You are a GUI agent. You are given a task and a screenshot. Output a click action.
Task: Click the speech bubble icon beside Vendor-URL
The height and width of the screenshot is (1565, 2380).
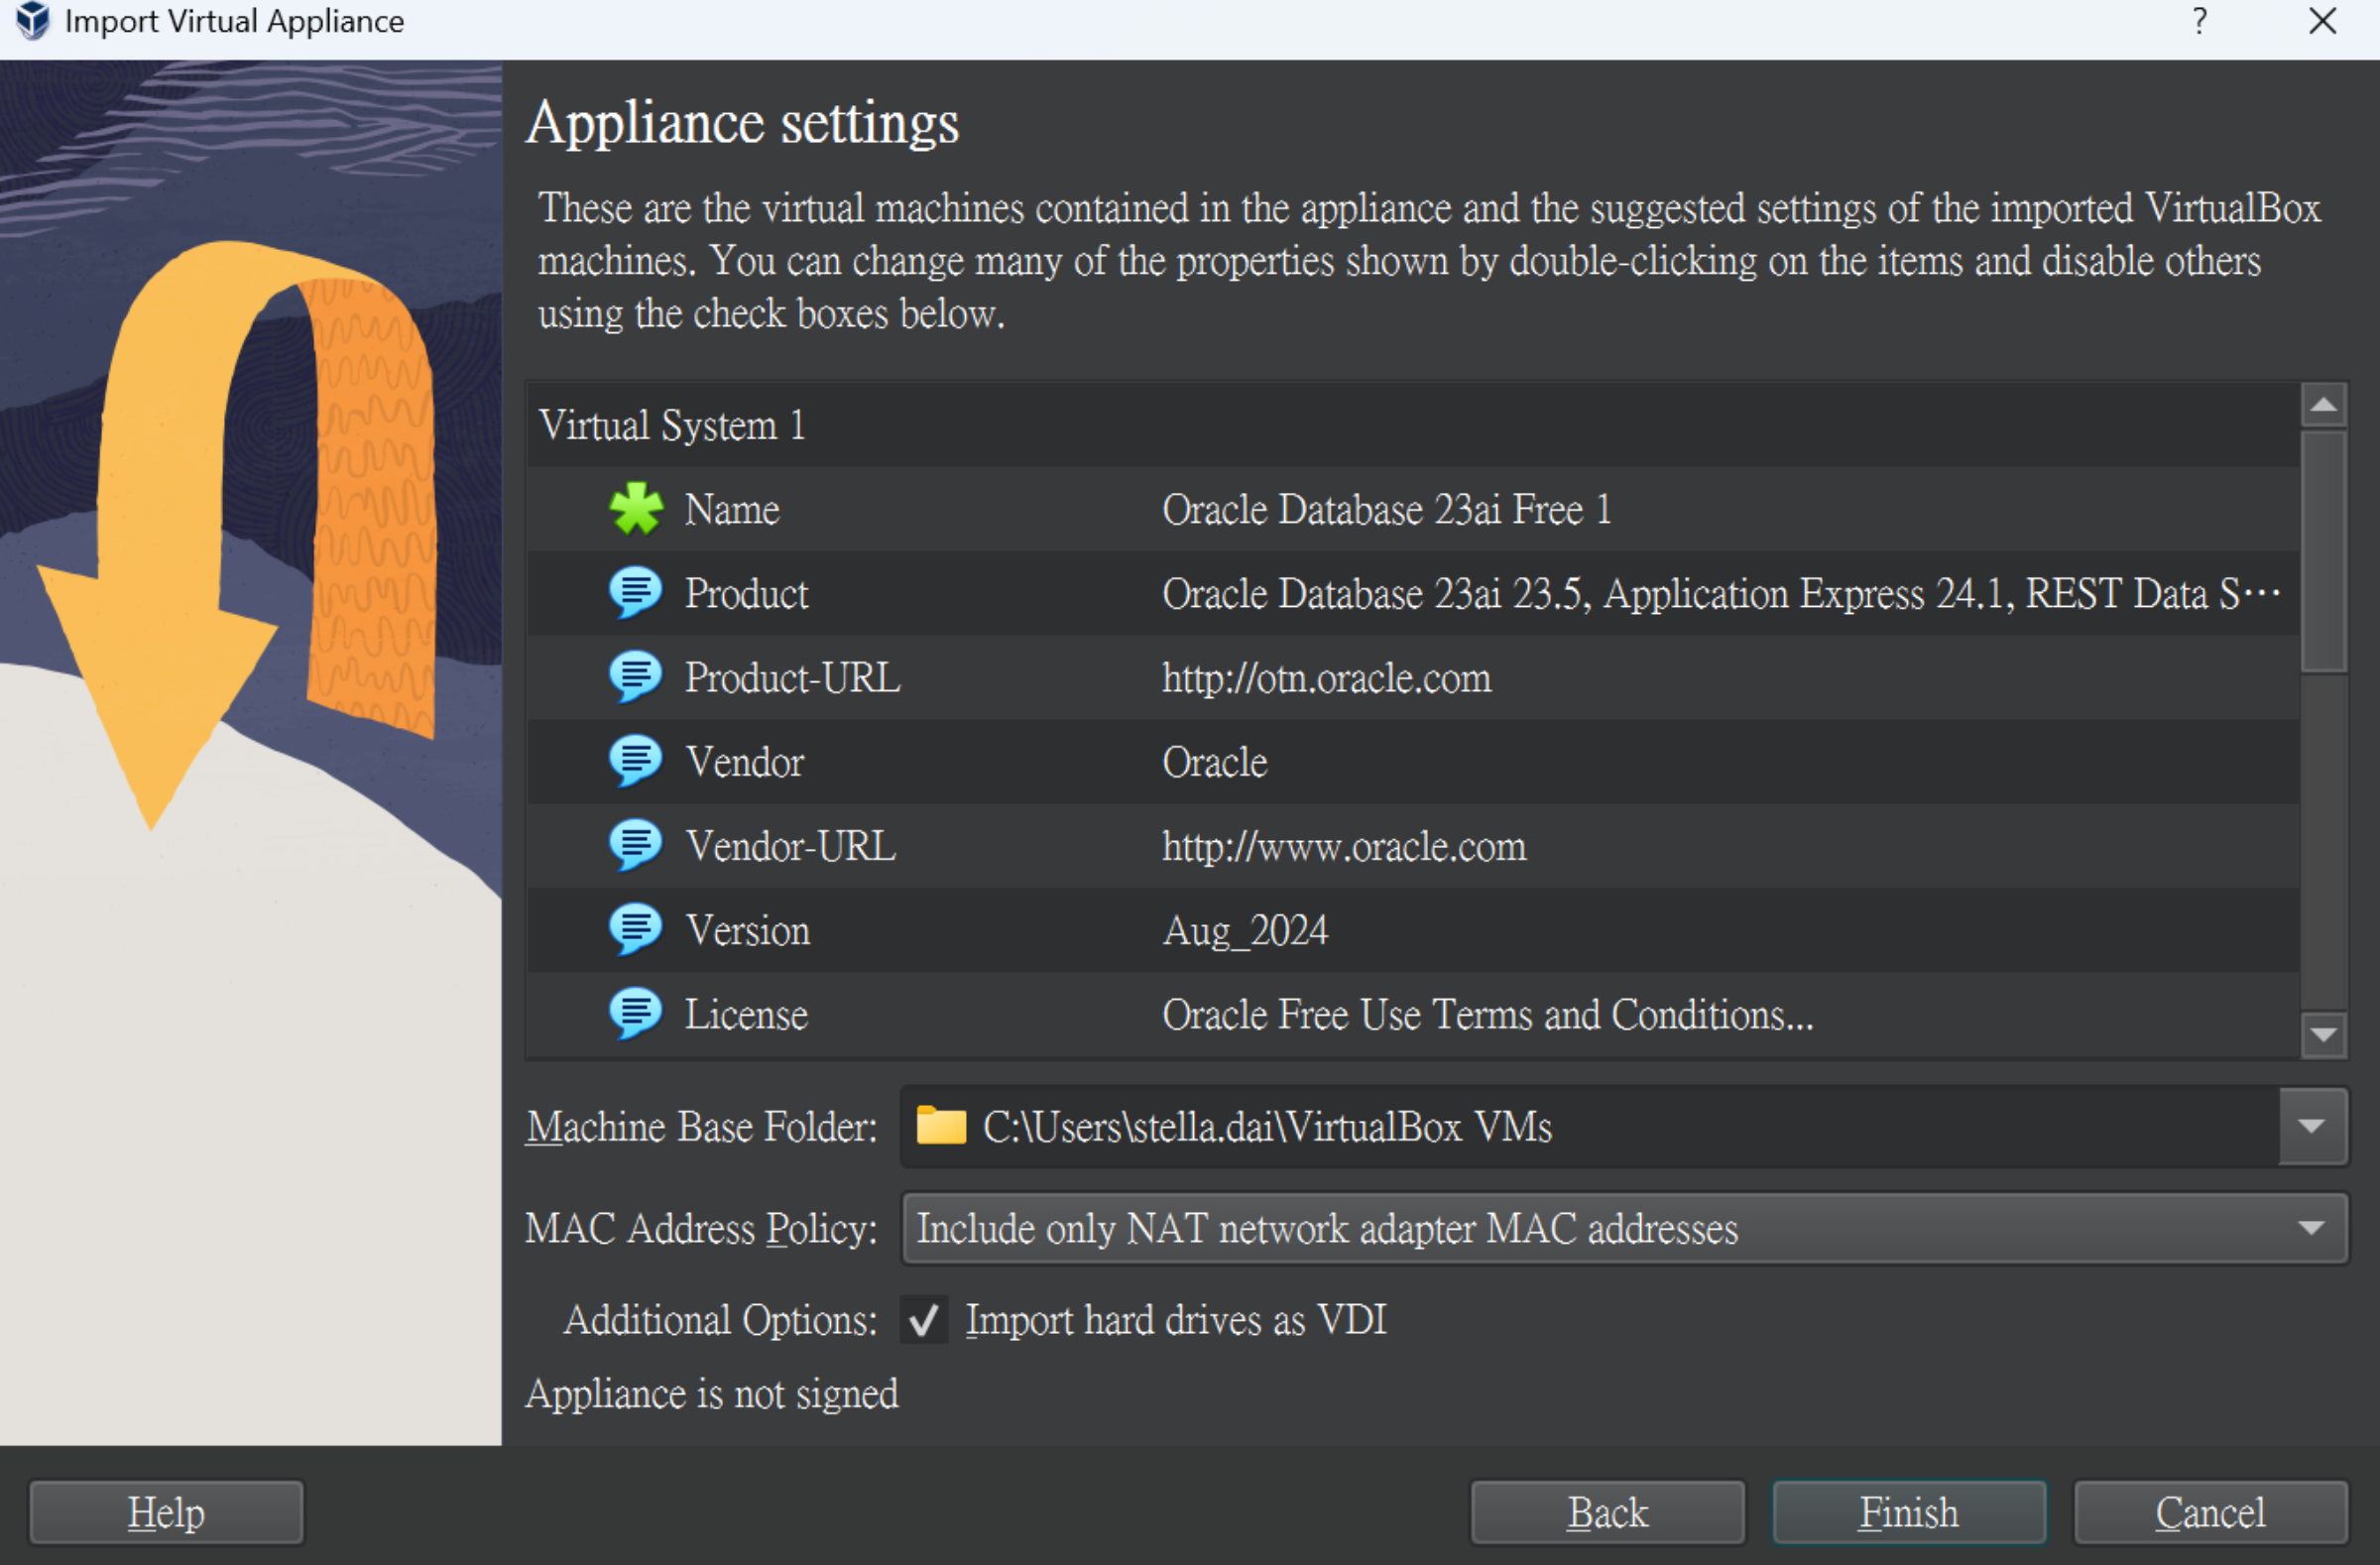coord(635,845)
